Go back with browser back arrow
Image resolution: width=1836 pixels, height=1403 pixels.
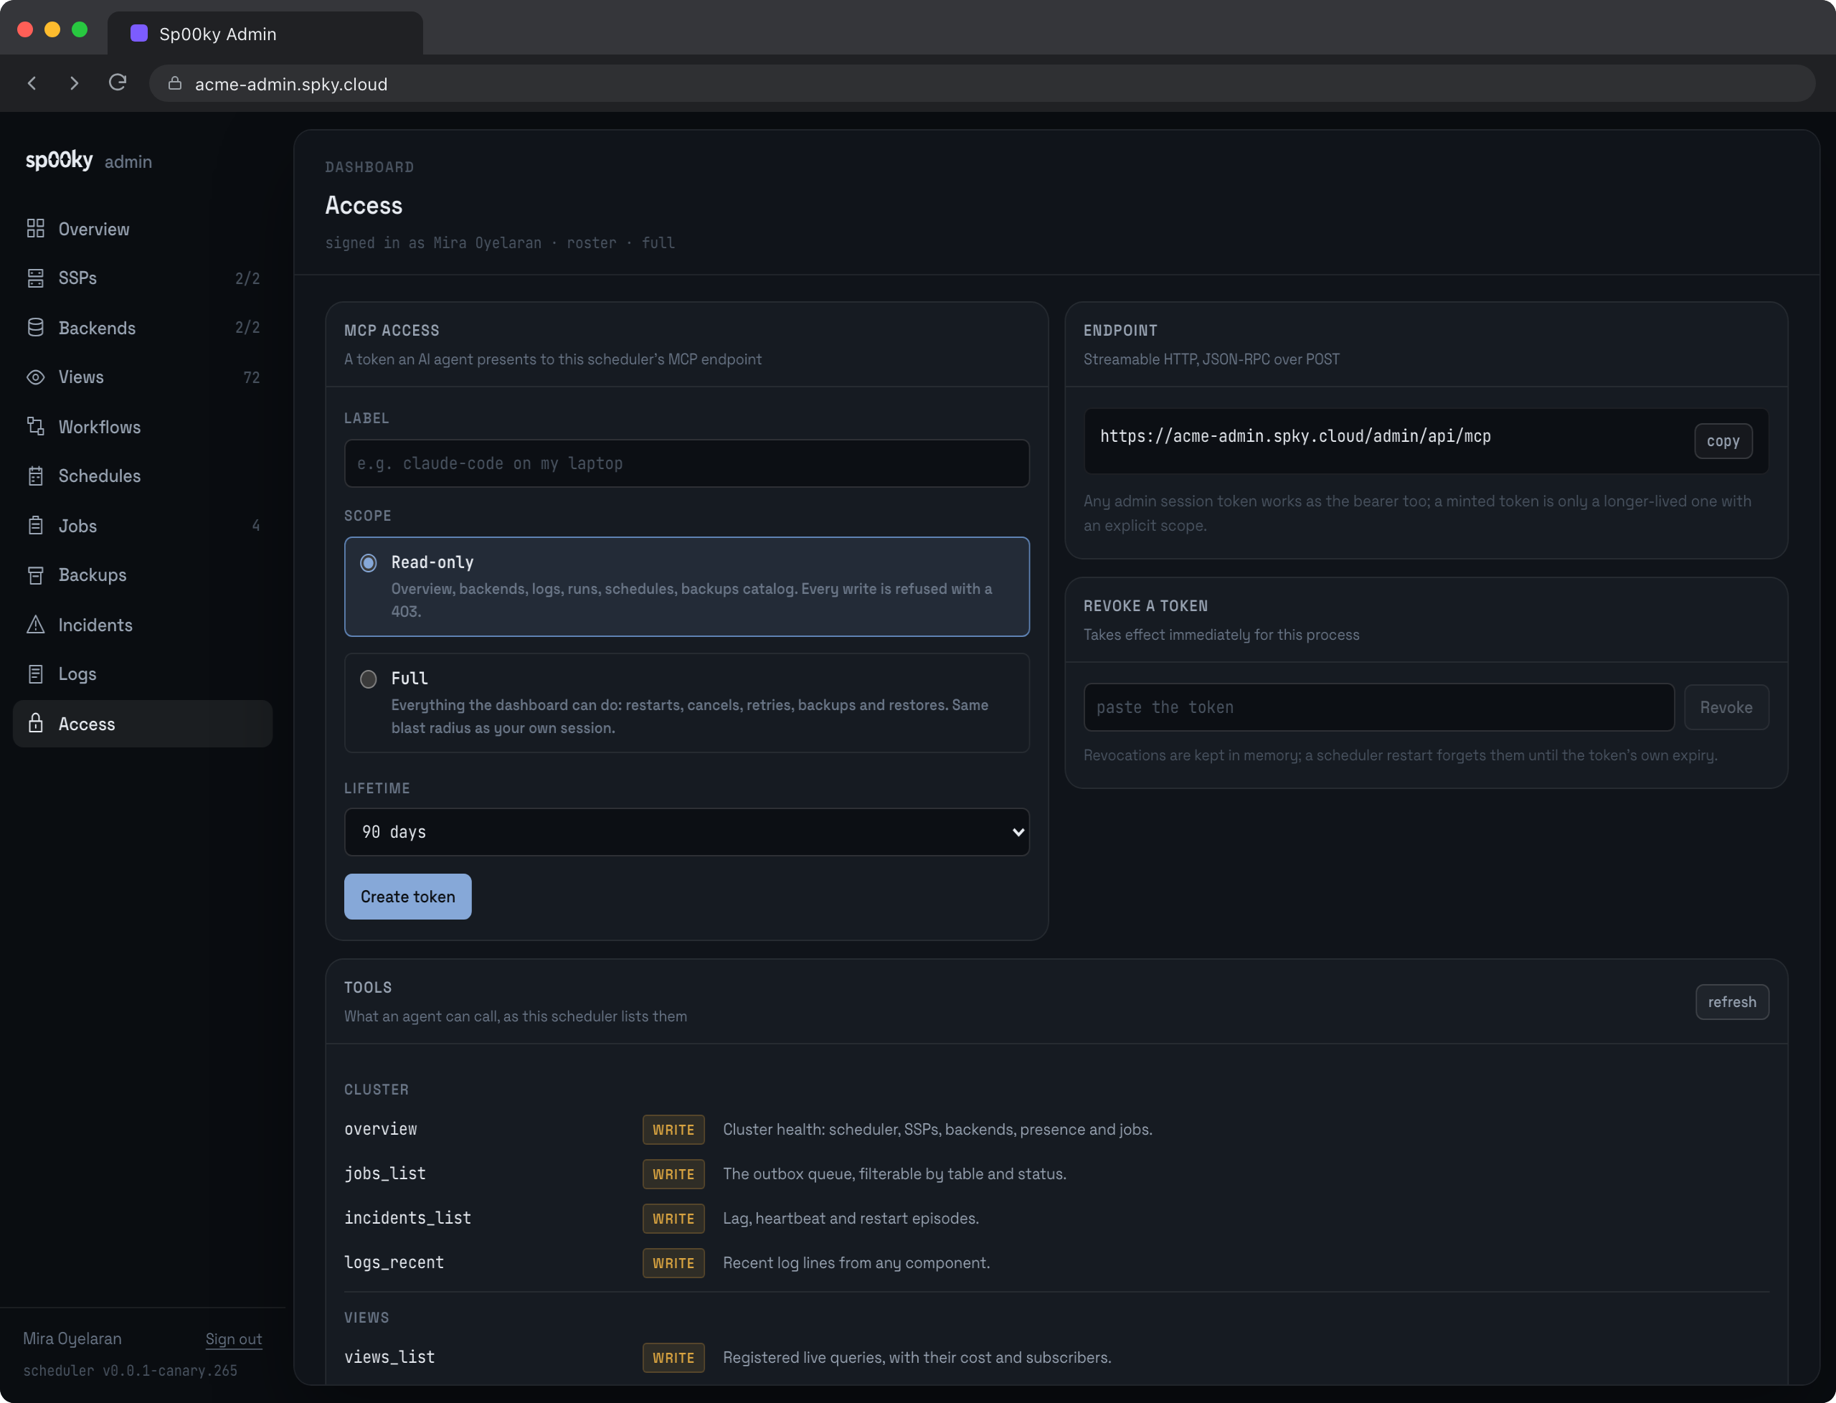point(32,83)
